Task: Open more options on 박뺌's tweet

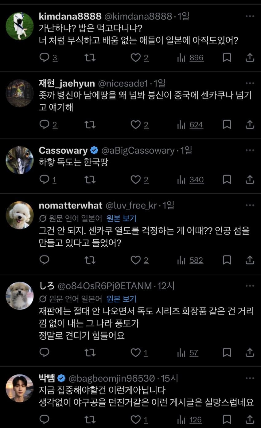Action: (x=250, y=378)
